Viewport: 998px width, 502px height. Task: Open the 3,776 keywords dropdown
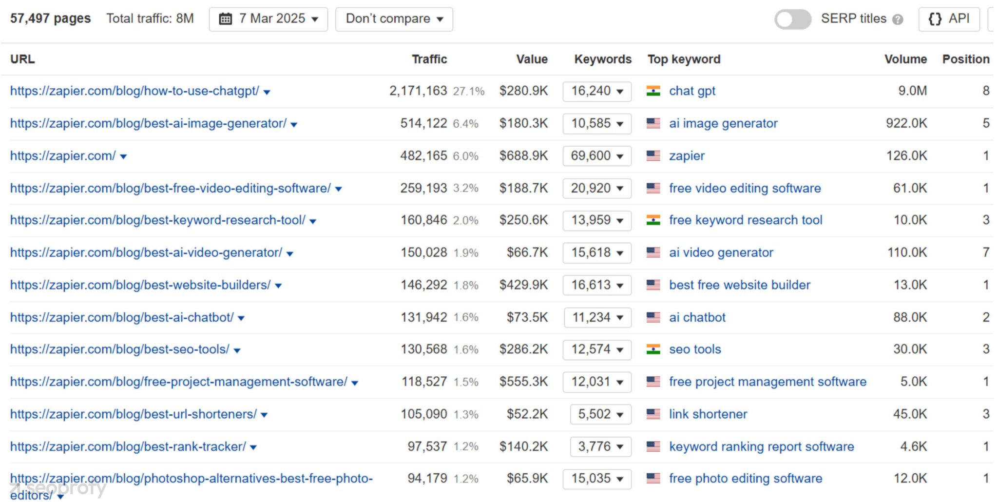pos(601,446)
